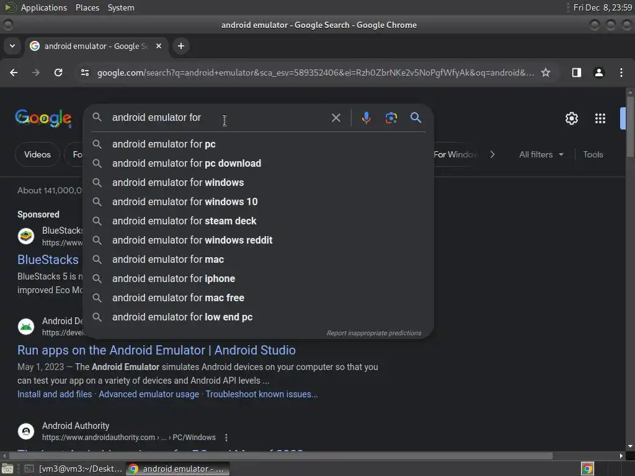This screenshot has height=476, width=635.
Task: Select suggestion 'android emulator for mac'
Action: (258, 260)
